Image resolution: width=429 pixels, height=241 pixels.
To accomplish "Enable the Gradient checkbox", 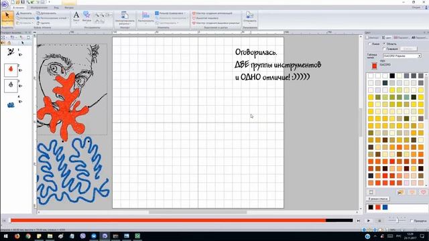I will pyautogui.click(x=384, y=49).
